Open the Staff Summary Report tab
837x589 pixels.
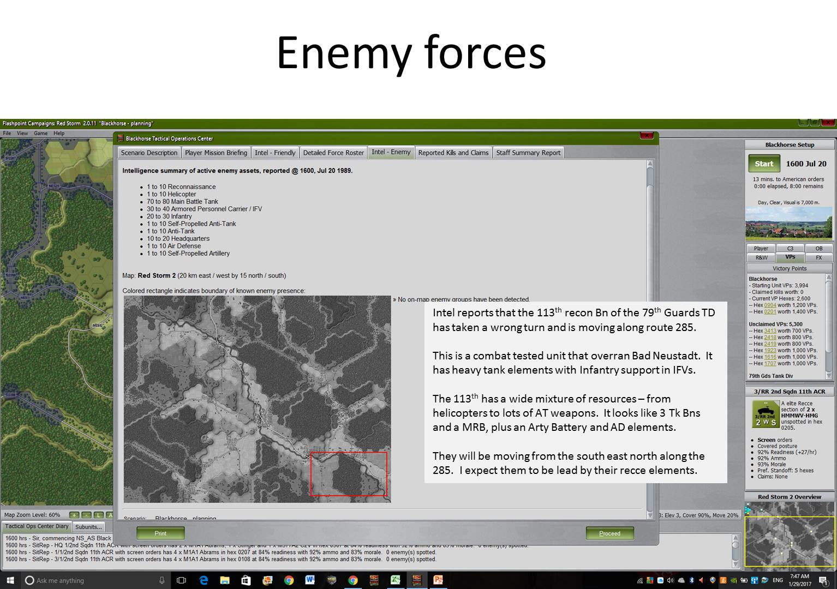(x=528, y=153)
